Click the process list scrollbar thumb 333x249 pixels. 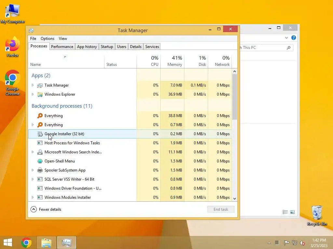coord(234,97)
